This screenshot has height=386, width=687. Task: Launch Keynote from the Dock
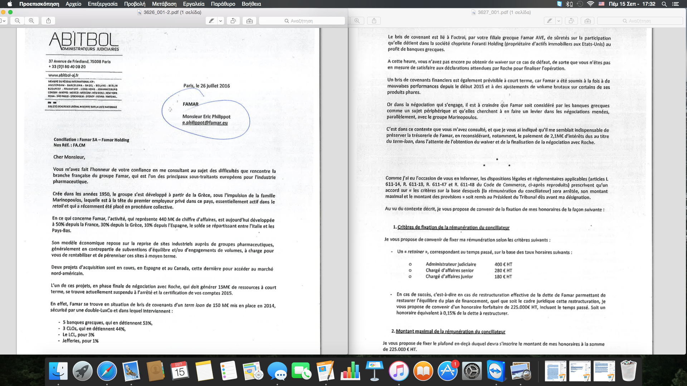(x=374, y=371)
